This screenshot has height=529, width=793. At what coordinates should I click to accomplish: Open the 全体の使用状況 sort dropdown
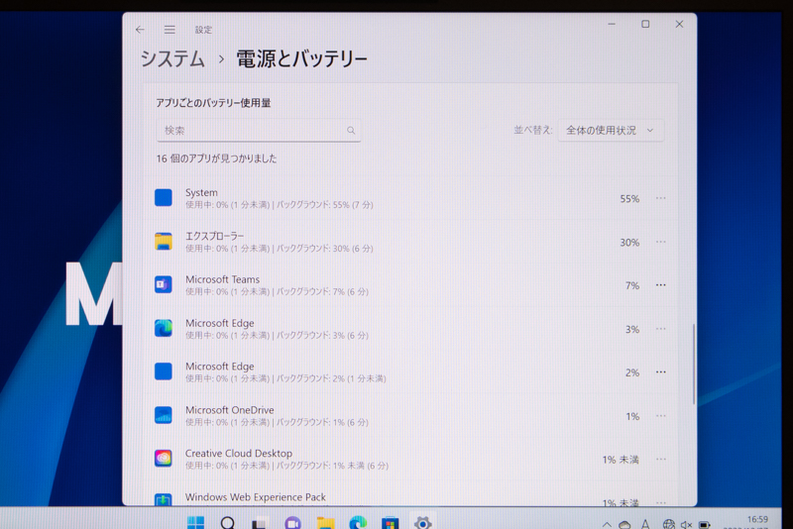pos(611,131)
